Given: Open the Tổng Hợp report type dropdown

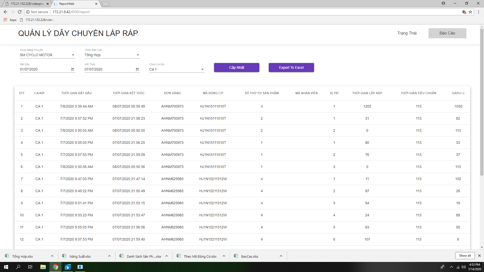Looking at the screenshot, I should click(x=138, y=55).
